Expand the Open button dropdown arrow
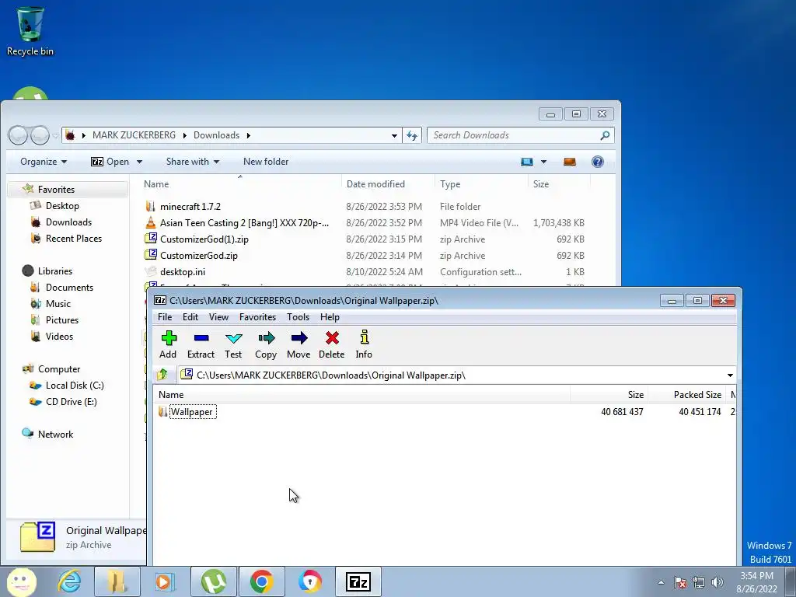 [x=139, y=162]
